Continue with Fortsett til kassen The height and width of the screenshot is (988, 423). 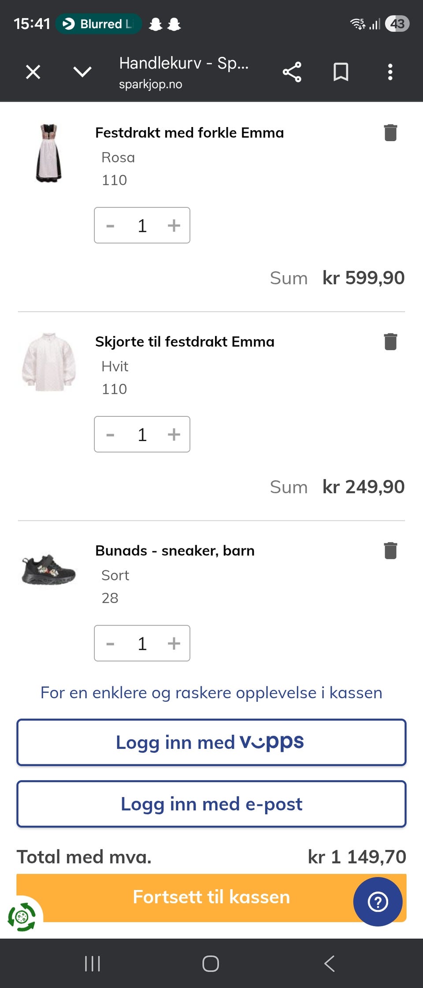pos(211,897)
